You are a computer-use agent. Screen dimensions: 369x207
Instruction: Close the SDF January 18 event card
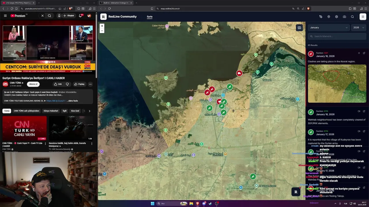[x=359, y=53]
